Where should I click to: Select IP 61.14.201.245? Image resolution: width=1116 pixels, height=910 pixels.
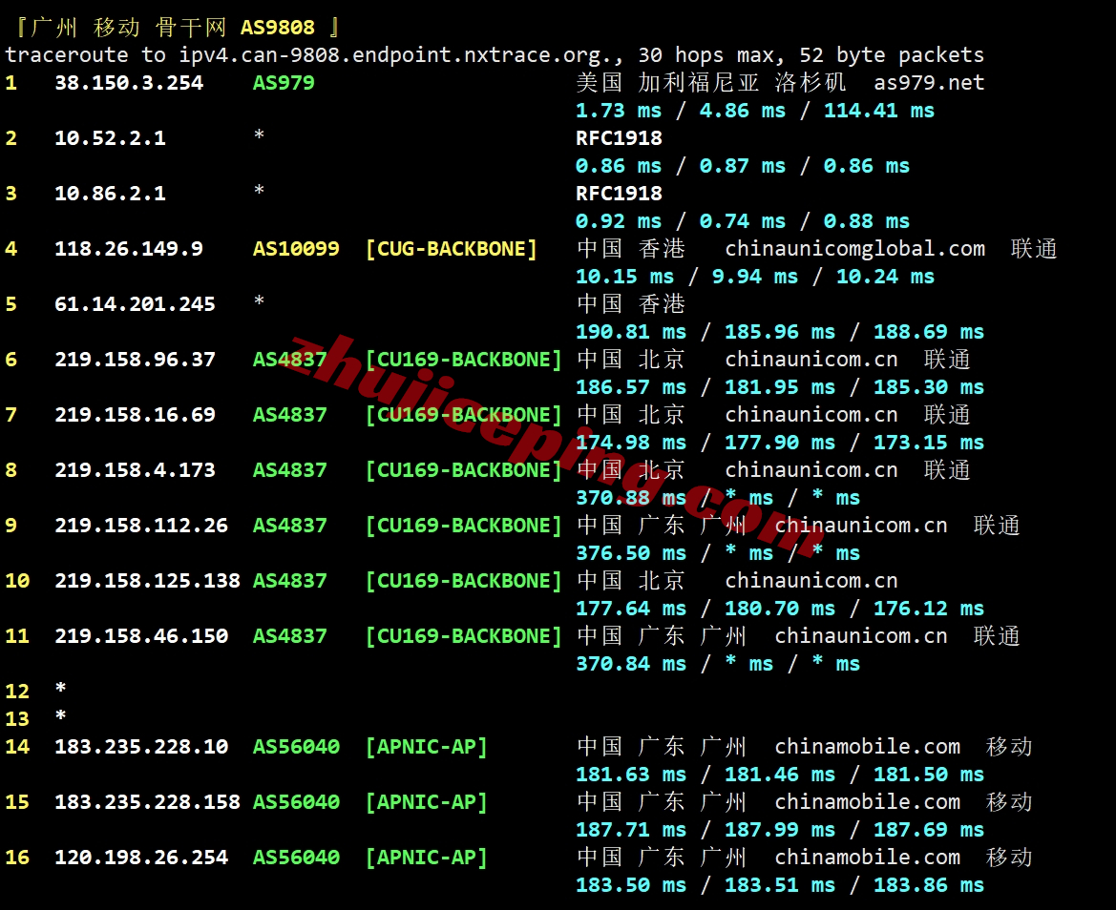136,305
